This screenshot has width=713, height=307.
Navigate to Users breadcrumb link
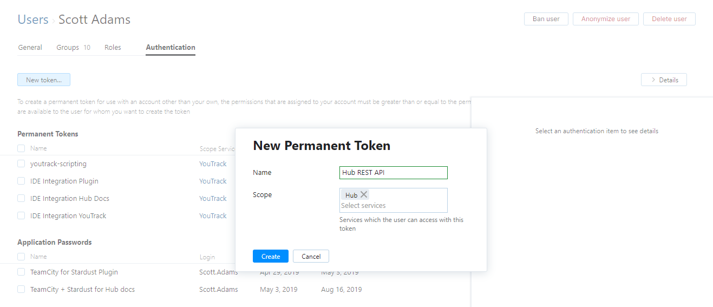33,20
